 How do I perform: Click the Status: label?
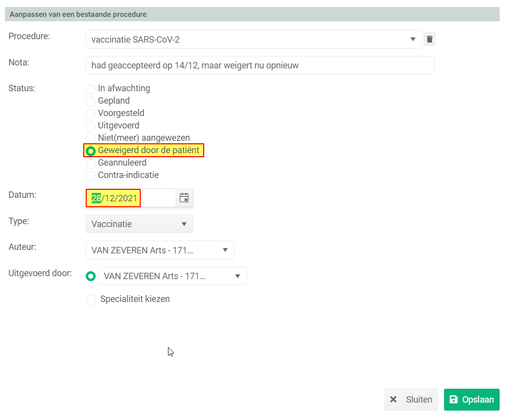(22, 88)
